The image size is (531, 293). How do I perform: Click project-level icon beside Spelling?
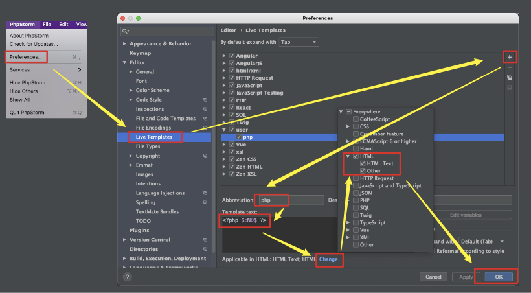pyautogui.click(x=205, y=202)
